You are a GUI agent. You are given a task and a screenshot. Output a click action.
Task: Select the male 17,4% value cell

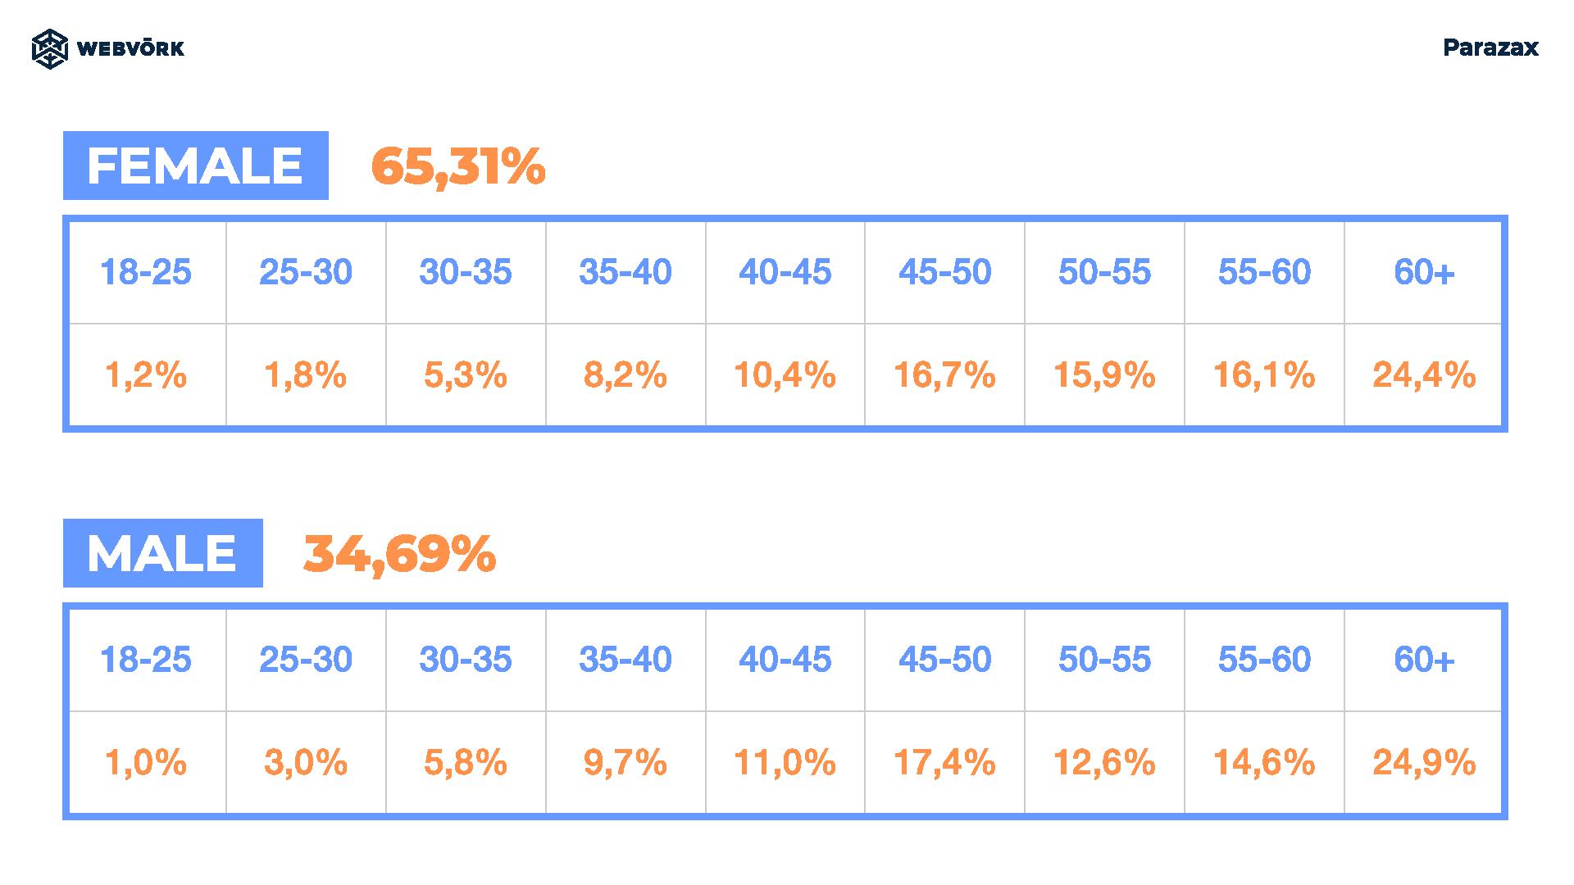click(944, 763)
